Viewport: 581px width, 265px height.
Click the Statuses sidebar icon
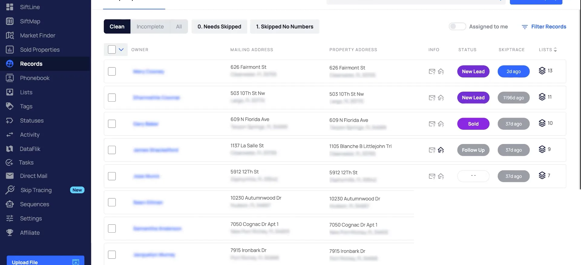[10, 120]
